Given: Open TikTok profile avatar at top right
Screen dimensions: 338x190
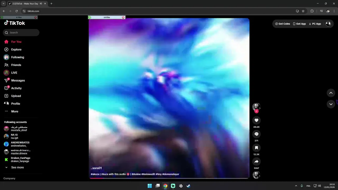Looking at the screenshot, I should (328, 24).
